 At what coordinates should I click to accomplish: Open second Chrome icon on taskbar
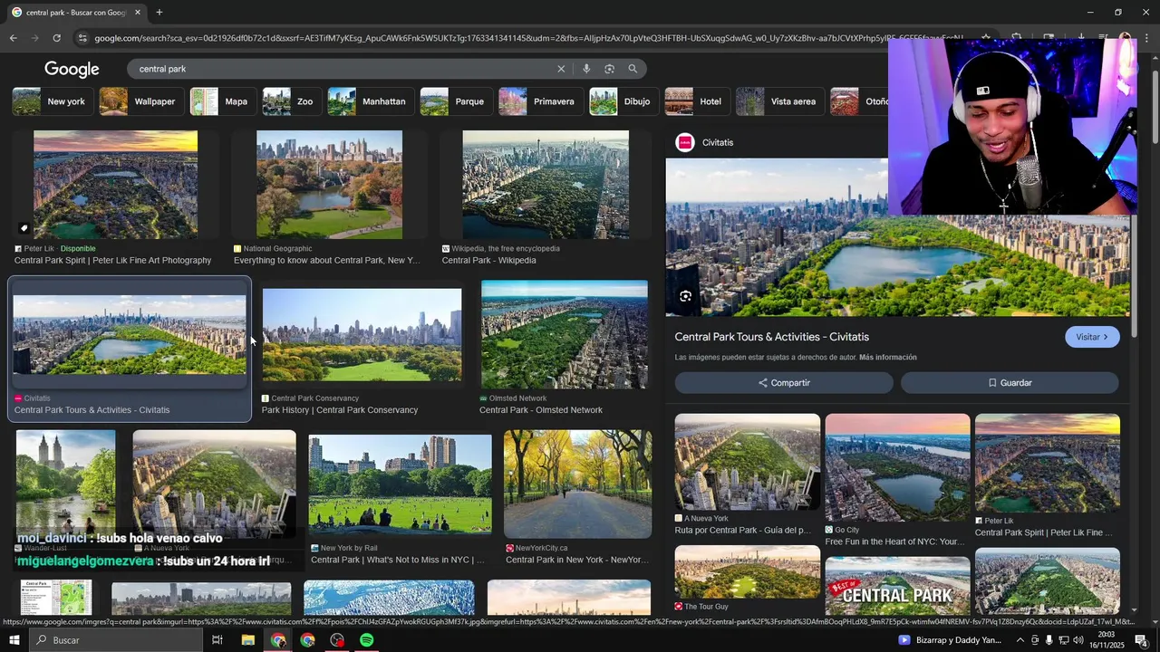307,640
